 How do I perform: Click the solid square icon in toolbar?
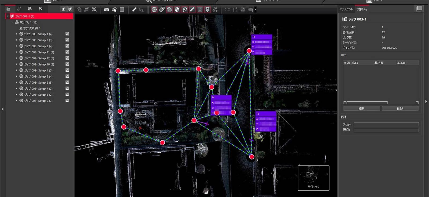122,10
